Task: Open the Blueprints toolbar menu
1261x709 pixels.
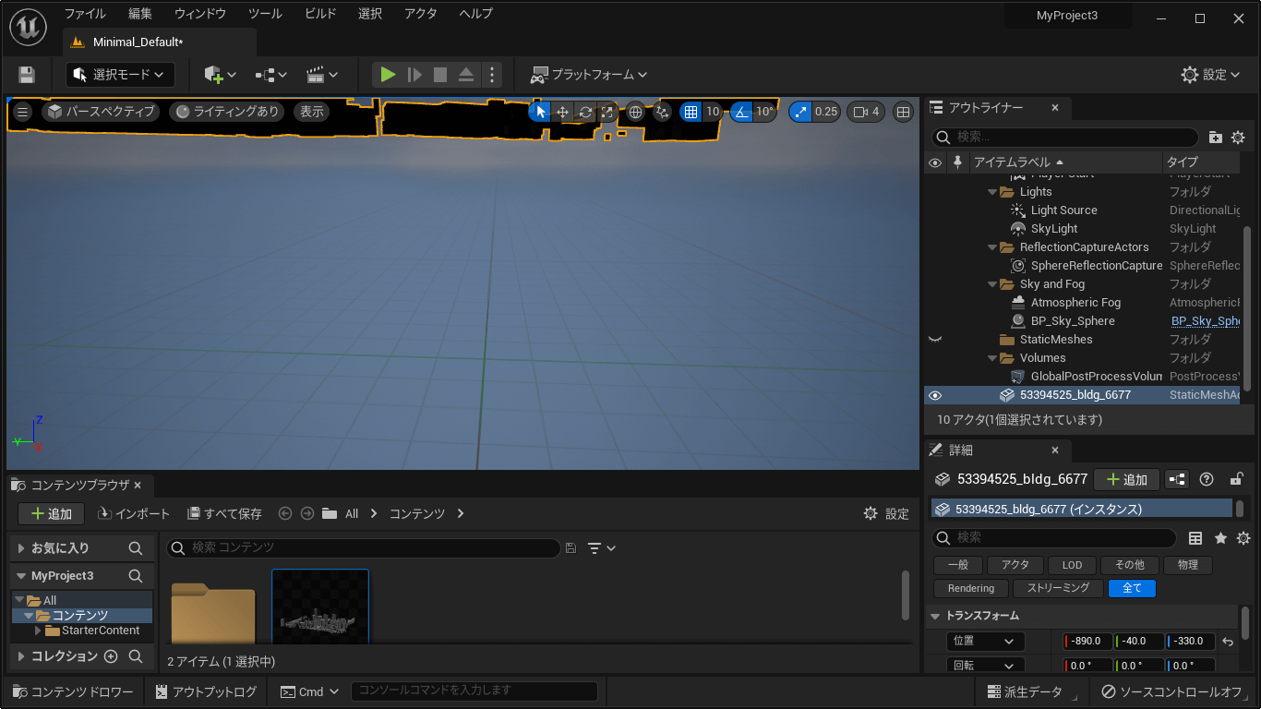Action: [x=271, y=75]
